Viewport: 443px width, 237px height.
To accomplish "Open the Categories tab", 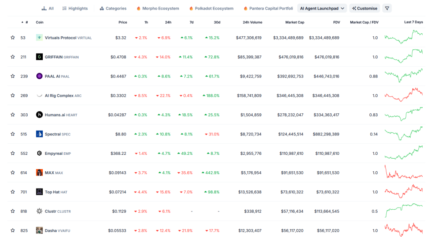I will (113, 9).
